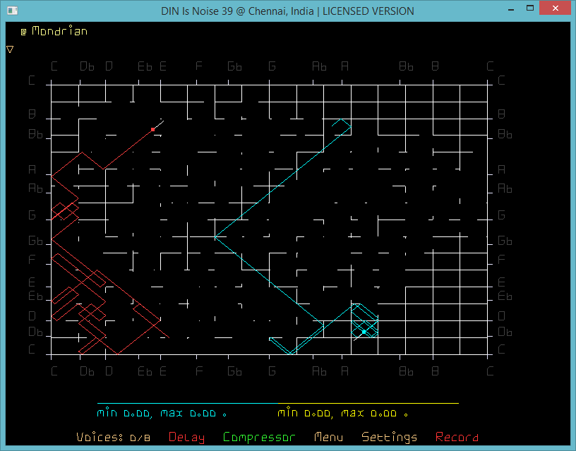Open the Mondrian instrument selector
Image resolution: width=576 pixels, height=451 pixels.
click(x=59, y=31)
